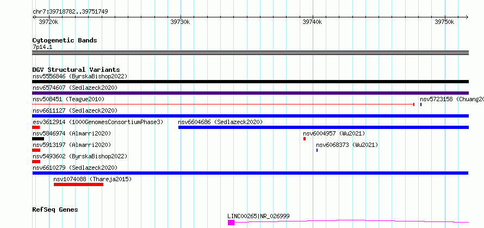
Task: Click the left arrowhead of the ruler
Action: coord(34,17)
